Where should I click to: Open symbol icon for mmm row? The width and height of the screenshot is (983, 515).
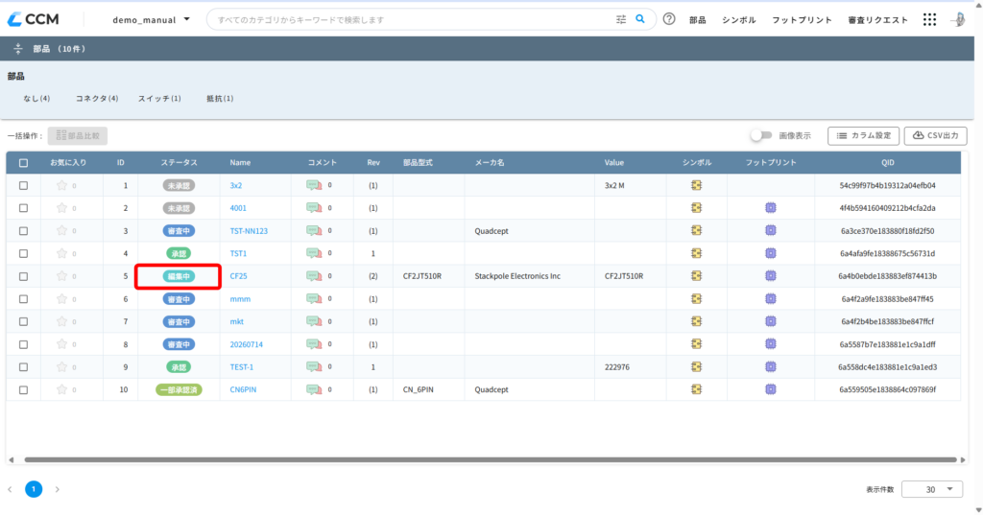tap(697, 299)
